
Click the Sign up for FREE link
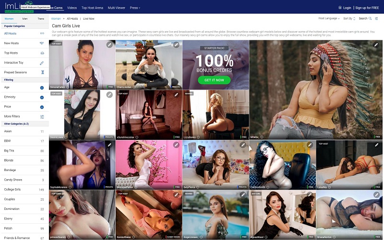[367, 8]
